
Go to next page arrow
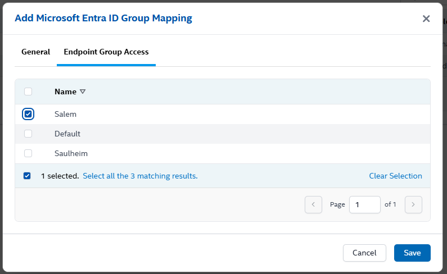point(413,204)
